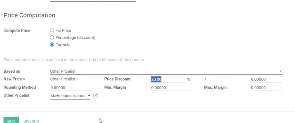295x123 pixels.
Task: Expand the Based on dropdown
Action: point(166,71)
